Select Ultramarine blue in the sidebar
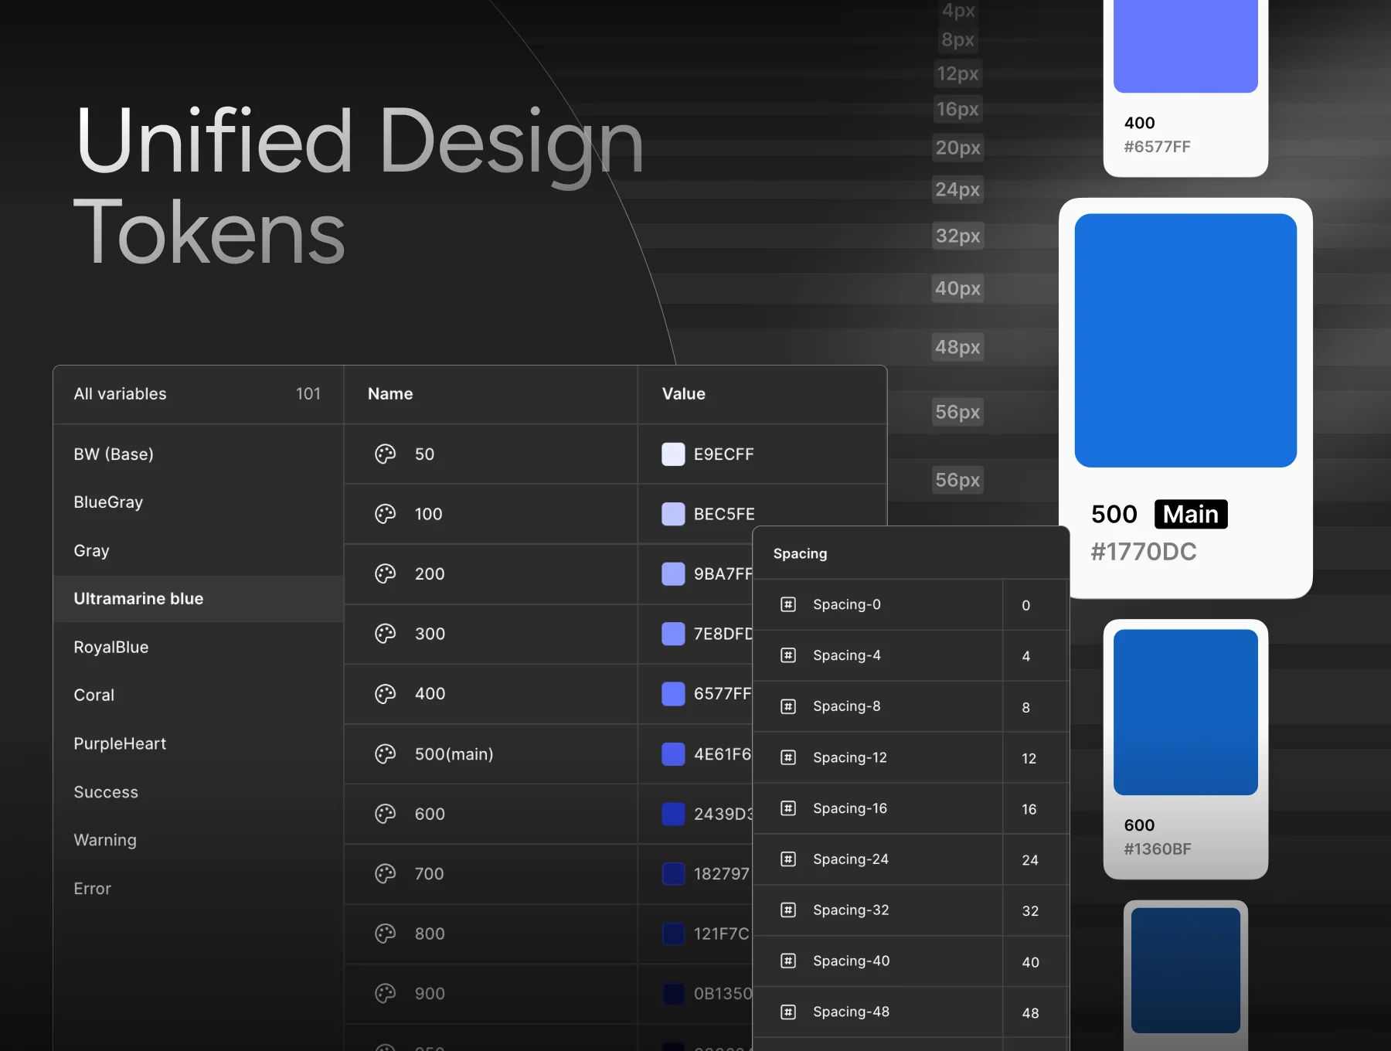 point(198,599)
